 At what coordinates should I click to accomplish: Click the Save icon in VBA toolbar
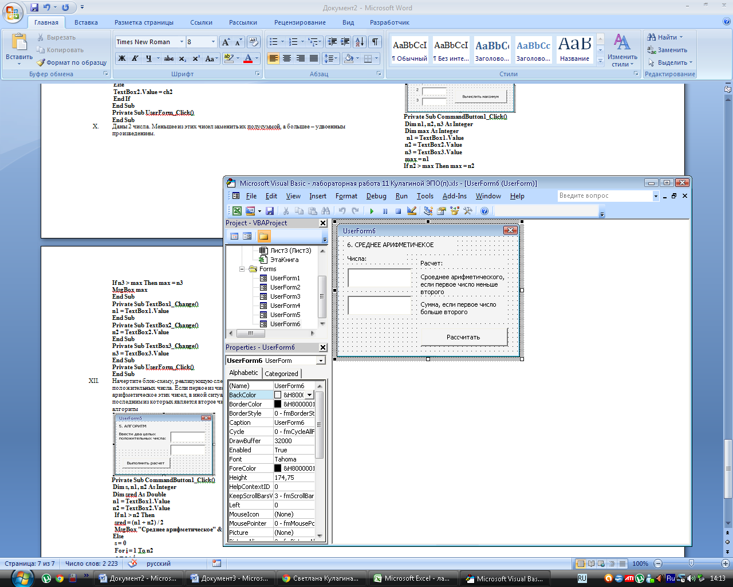click(270, 211)
